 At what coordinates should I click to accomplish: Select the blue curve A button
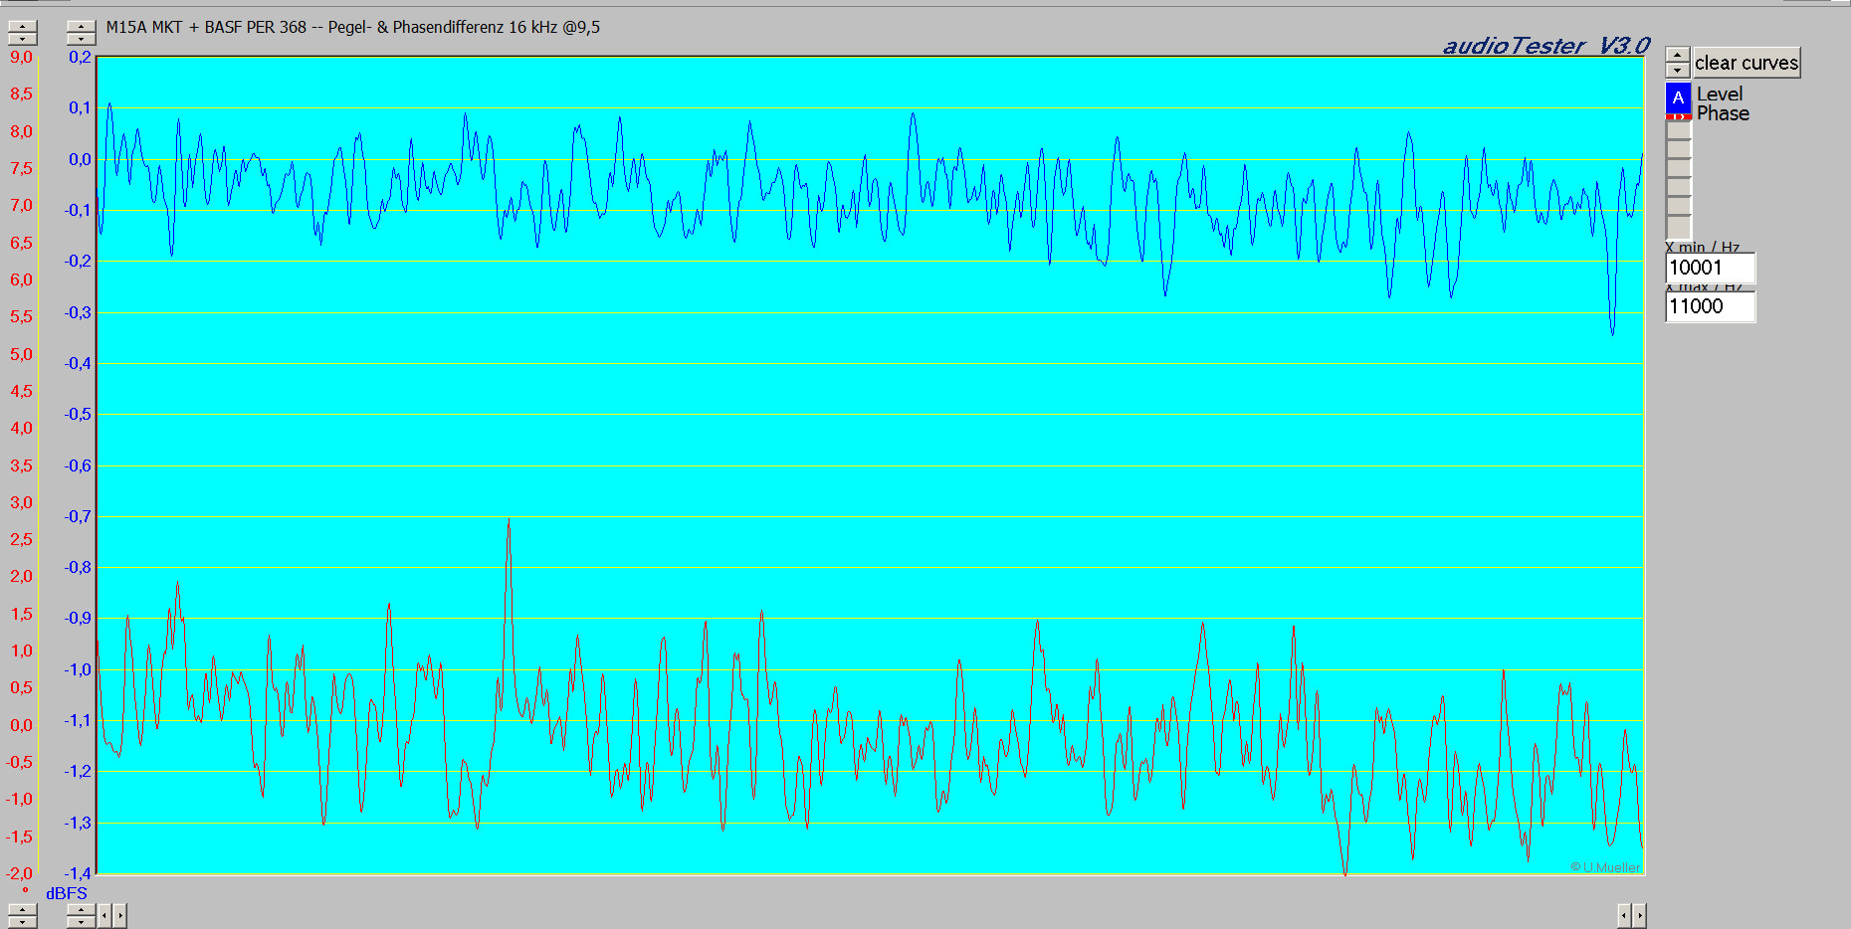(x=1678, y=97)
